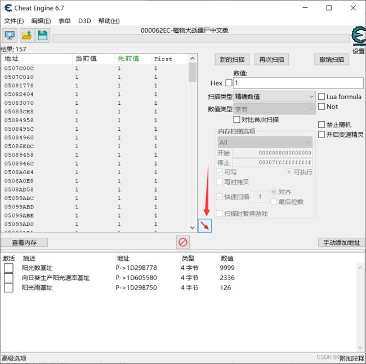The height and width of the screenshot is (364, 366).
Task: Click the scan progress bar
Action: (201, 38)
